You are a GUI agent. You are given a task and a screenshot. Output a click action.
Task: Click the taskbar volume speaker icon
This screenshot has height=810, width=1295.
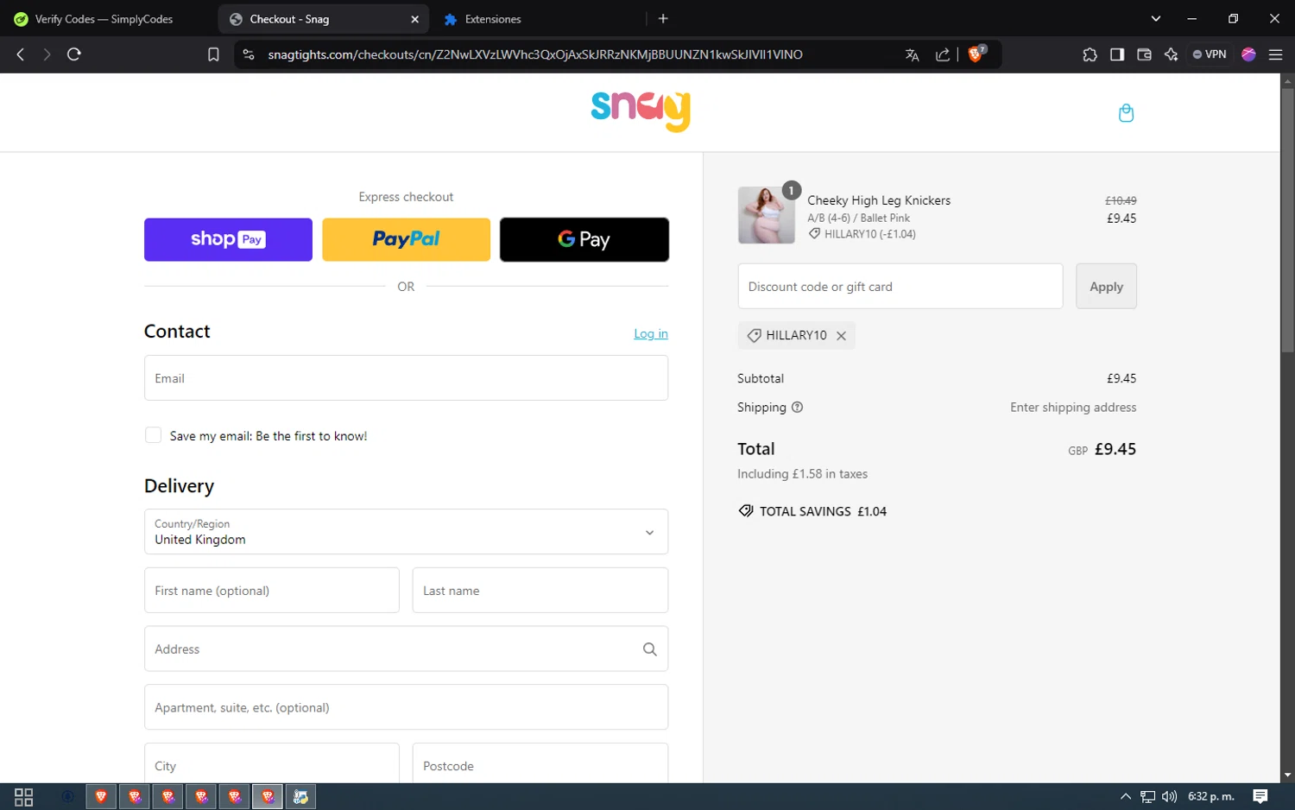[x=1170, y=796]
